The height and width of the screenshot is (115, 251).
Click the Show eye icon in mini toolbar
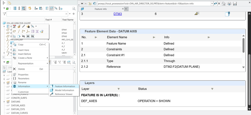(28, 36)
